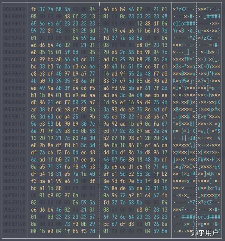This screenshot has width=225, height=241.
Task: Click offset label 00000130
Action: (x=14, y=145)
